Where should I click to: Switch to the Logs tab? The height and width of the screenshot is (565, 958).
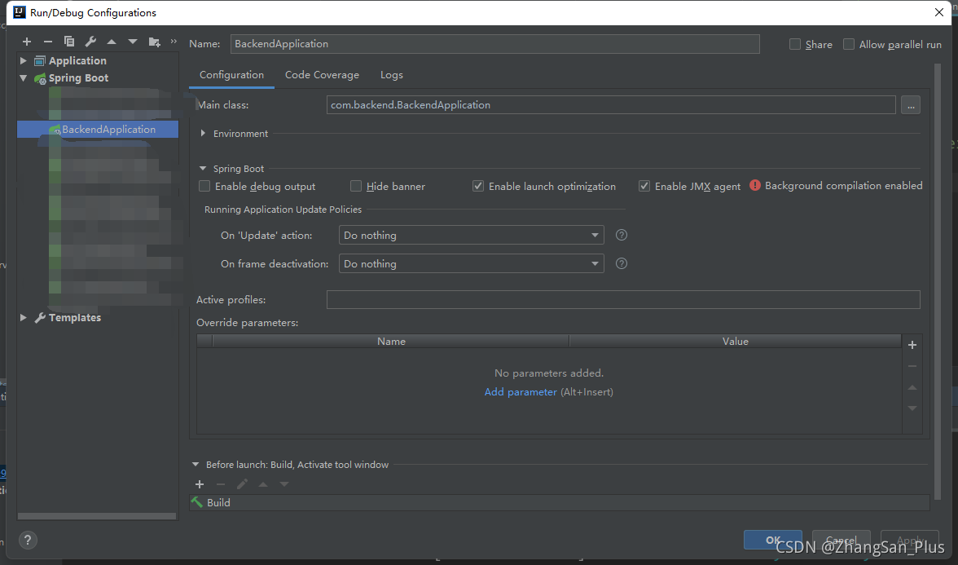(x=392, y=75)
